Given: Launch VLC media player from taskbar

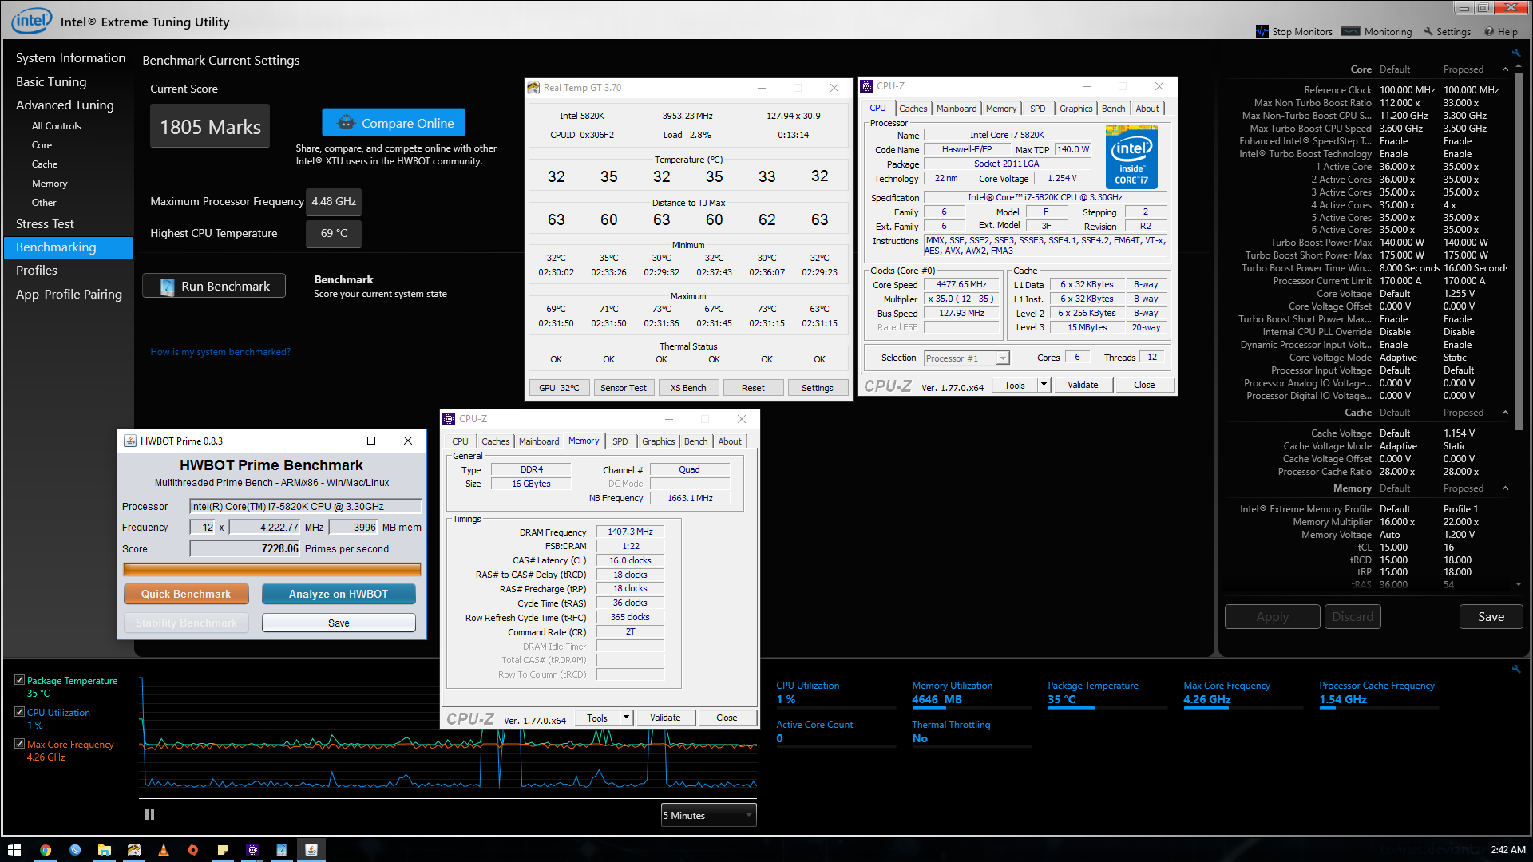Looking at the screenshot, I should [x=164, y=850].
